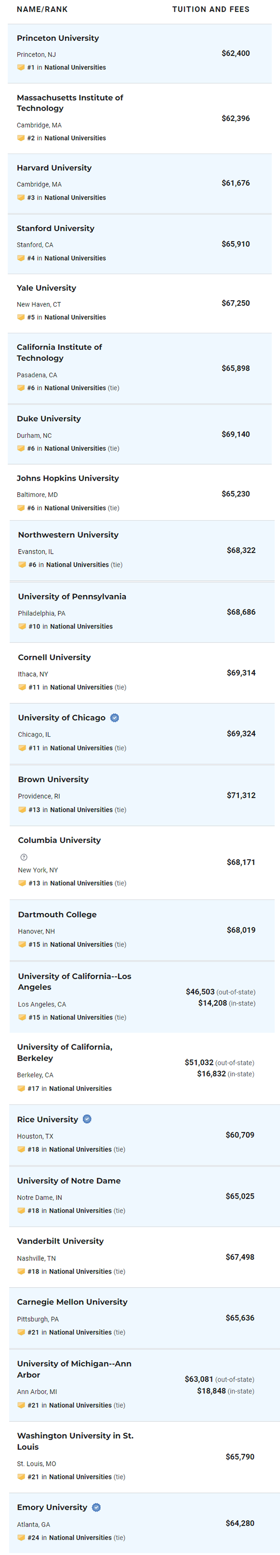Click the verified badge next to Rice University
Image resolution: width=280 pixels, height=1555 pixels.
(87, 1119)
